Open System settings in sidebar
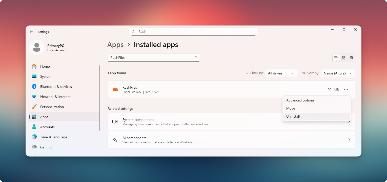The image size is (387, 182). click(x=65, y=76)
